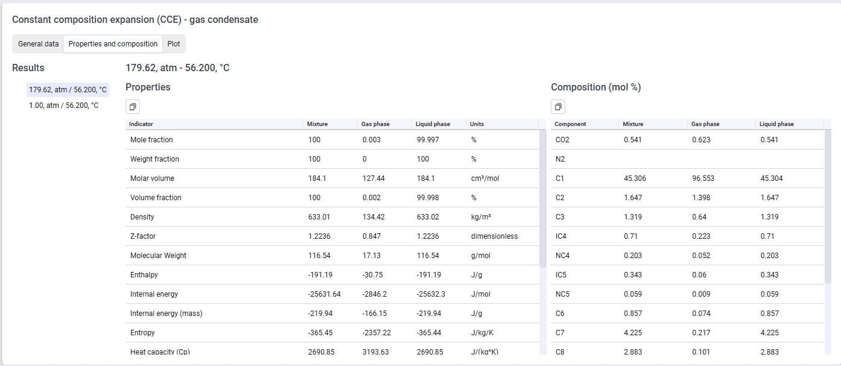Select the gas phase molar volume 127.44
The height and width of the screenshot is (366, 841).
(373, 178)
